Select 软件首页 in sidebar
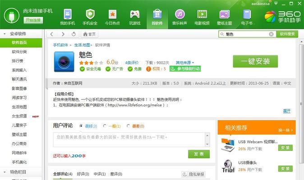Screen dimensions: 304x180 tap(21, 43)
